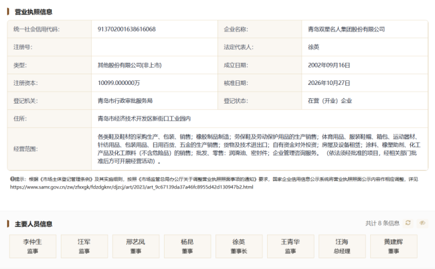Open the 黄建辉 董事 person card
The image size is (435, 269).
[x=394, y=246]
